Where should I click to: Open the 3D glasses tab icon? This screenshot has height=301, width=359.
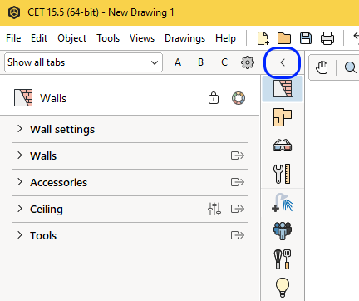[283, 146]
